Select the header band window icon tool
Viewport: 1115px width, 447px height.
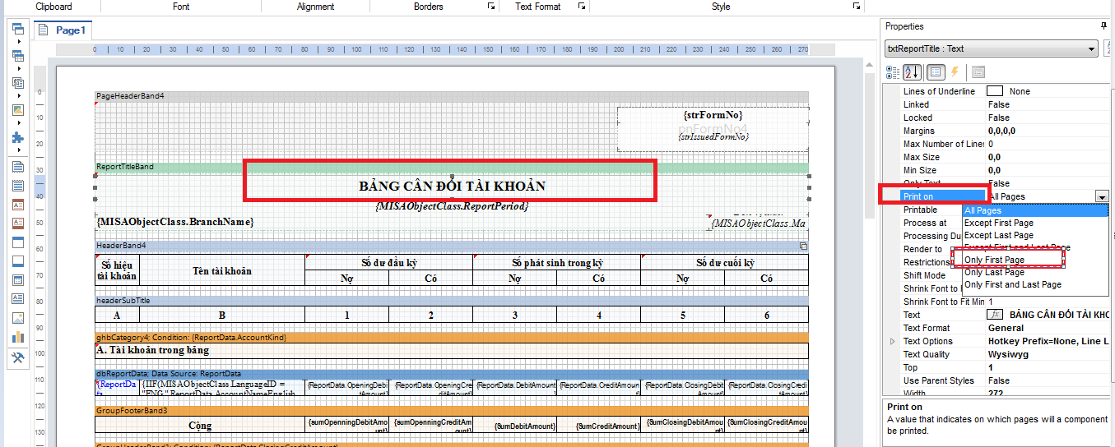[x=17, y=242]
